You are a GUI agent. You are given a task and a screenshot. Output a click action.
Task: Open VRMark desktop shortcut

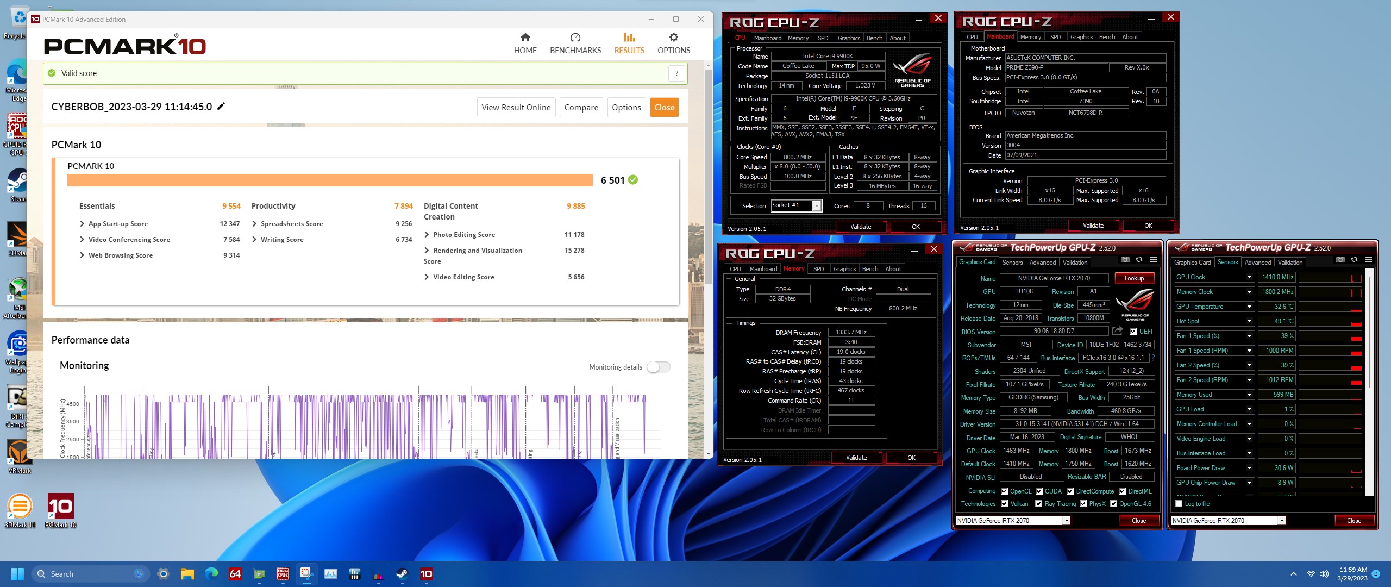pyautogui.click(x=20, y=457)
